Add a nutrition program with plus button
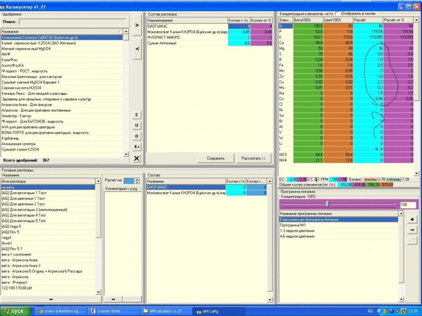422x316 pixels. [412, 220]
